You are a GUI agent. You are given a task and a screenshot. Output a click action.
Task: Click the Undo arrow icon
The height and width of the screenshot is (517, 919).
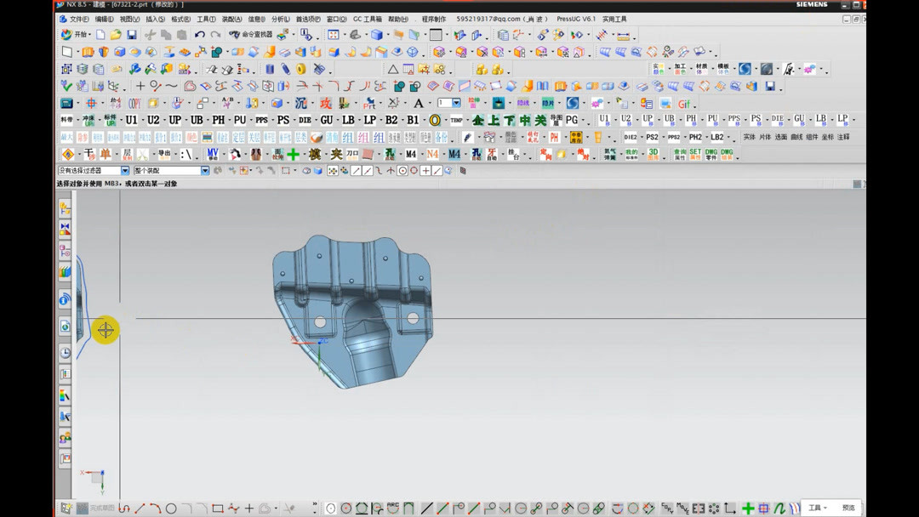(200, 35)
